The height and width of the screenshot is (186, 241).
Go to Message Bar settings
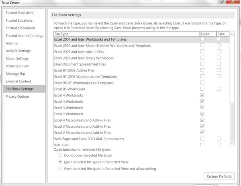(x=16, y=74)
